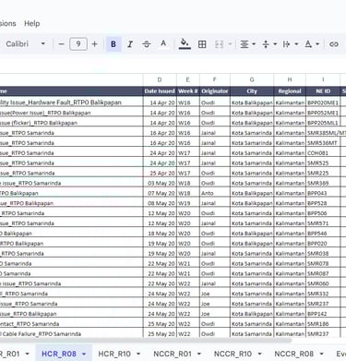The image size is (346, 361).
Task: Click the horizontal scrollbar
Action: (145, 341)
